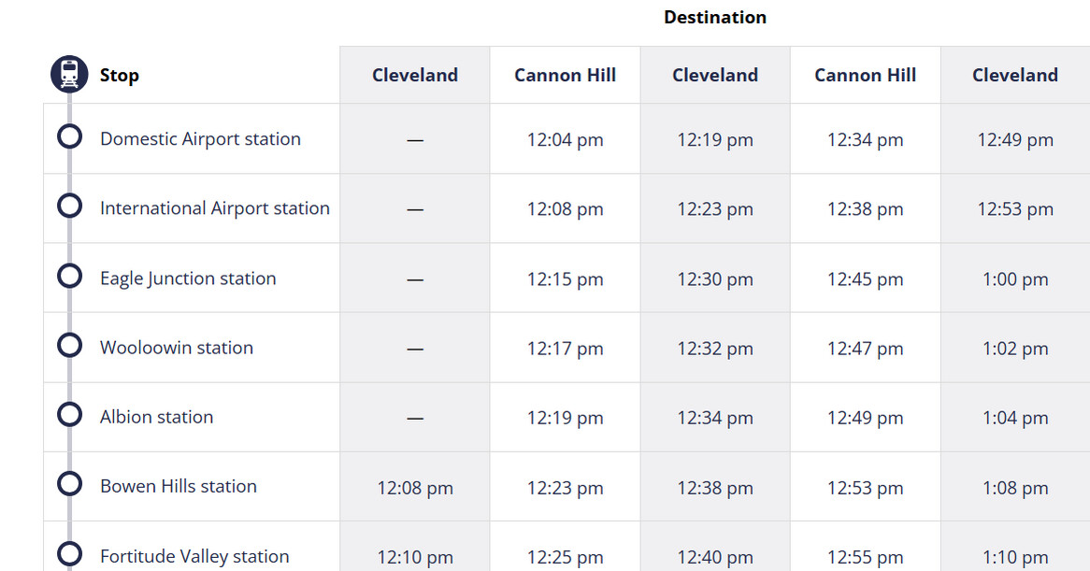Open the Eagle Junction station link

coord(188,278)
